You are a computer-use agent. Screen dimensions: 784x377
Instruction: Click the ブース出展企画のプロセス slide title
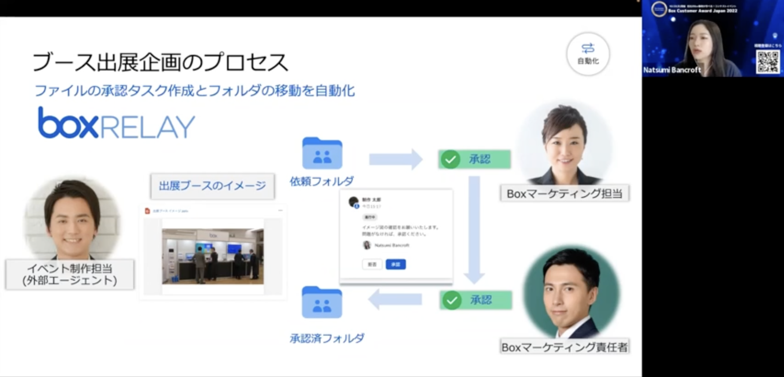pyautogui.click(x=160, y=62)
